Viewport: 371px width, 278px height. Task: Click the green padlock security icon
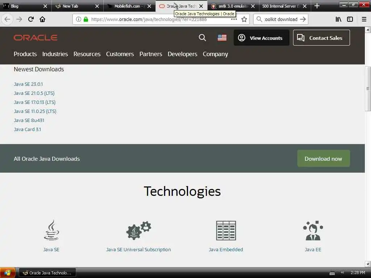(x=86, y=19)
